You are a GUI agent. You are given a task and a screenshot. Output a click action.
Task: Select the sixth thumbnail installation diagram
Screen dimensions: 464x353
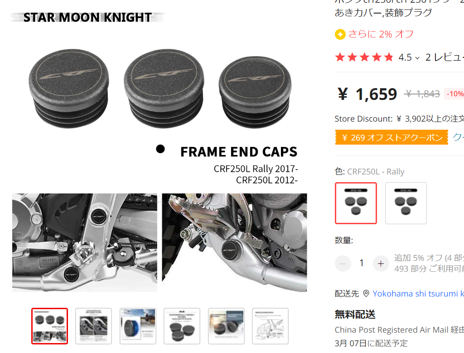[x=270, y=326]
